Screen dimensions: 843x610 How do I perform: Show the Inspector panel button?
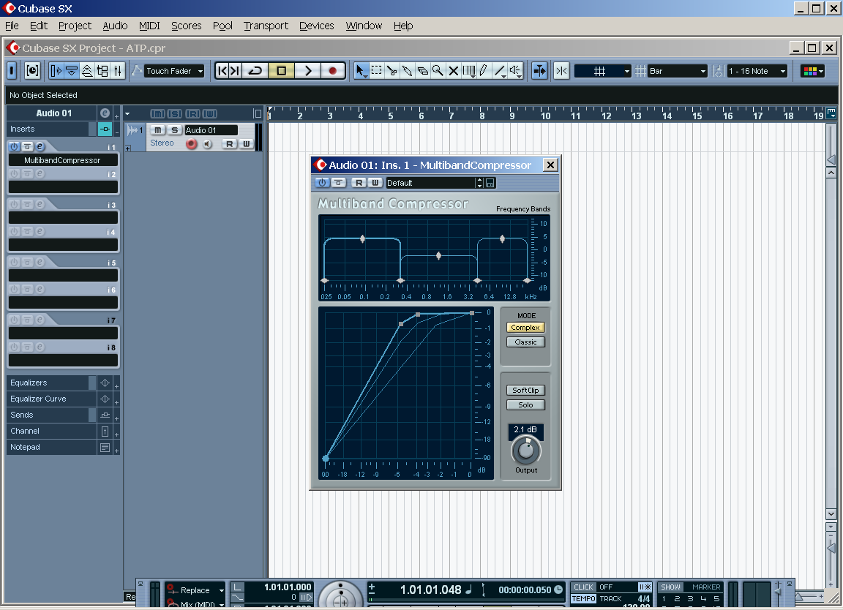point(56,71)
